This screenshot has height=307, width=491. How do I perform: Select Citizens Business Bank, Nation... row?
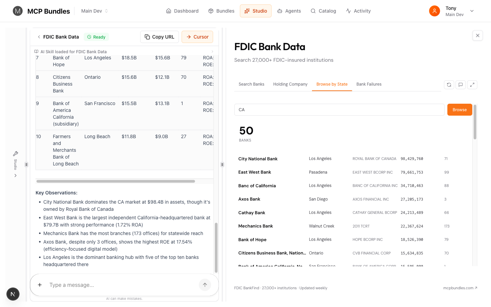(x=353, y=253)
